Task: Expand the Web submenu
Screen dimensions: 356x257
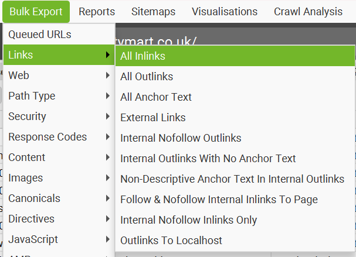Action: pos(59,76)
